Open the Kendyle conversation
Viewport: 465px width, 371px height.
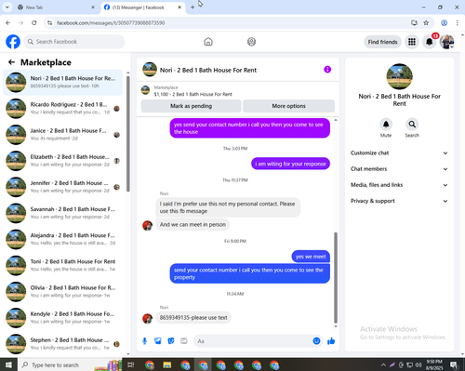pyautogui.click(x=62, y=318)
